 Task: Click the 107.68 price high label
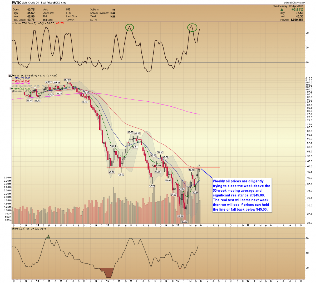point(67,80)
